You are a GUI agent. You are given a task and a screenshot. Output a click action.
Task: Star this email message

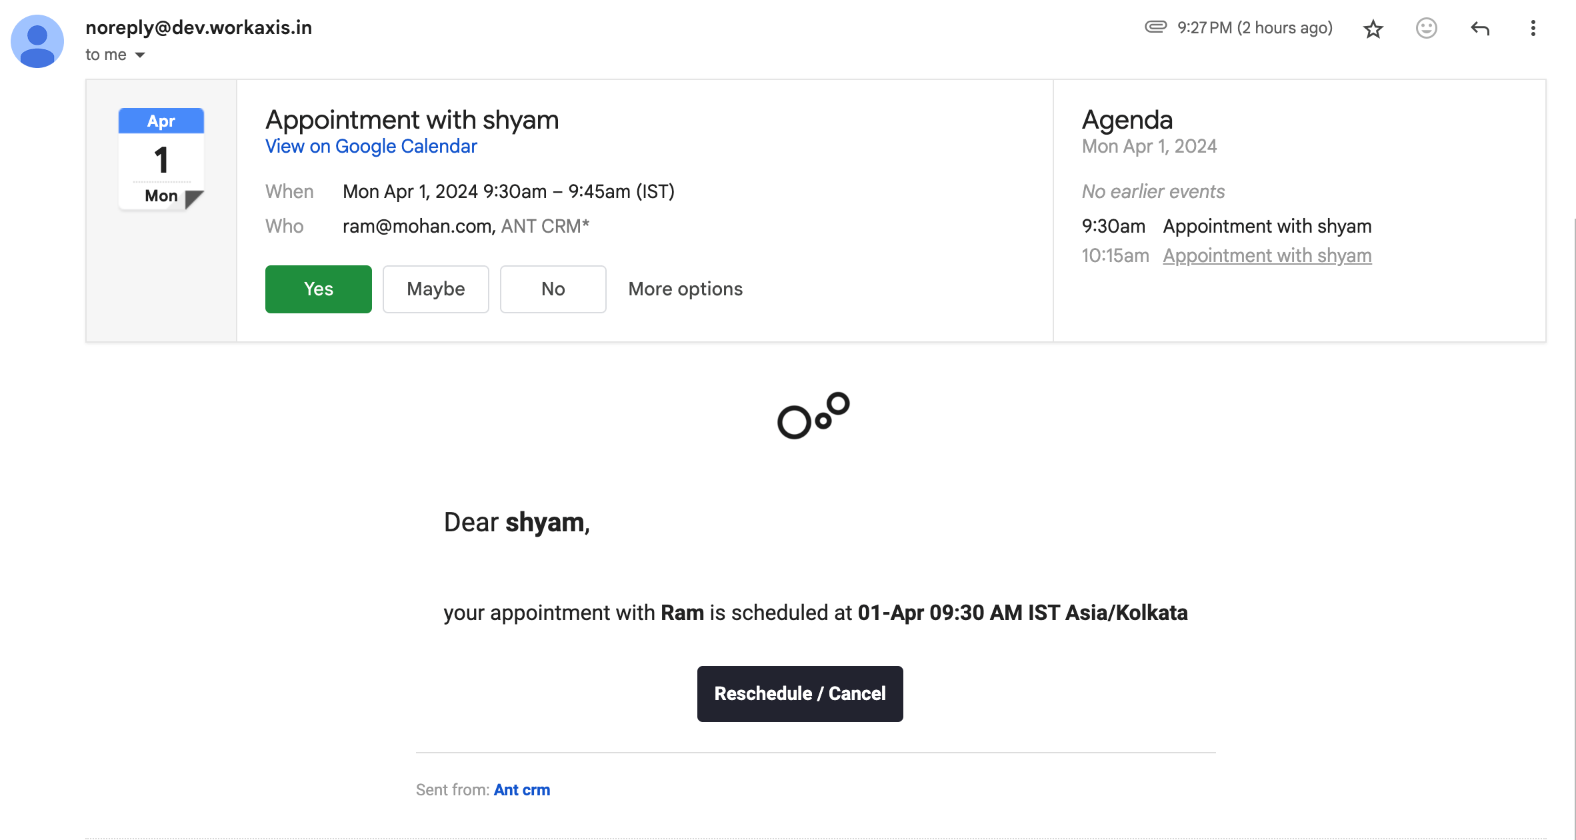pyautogui.click(x=1373, y=29)
